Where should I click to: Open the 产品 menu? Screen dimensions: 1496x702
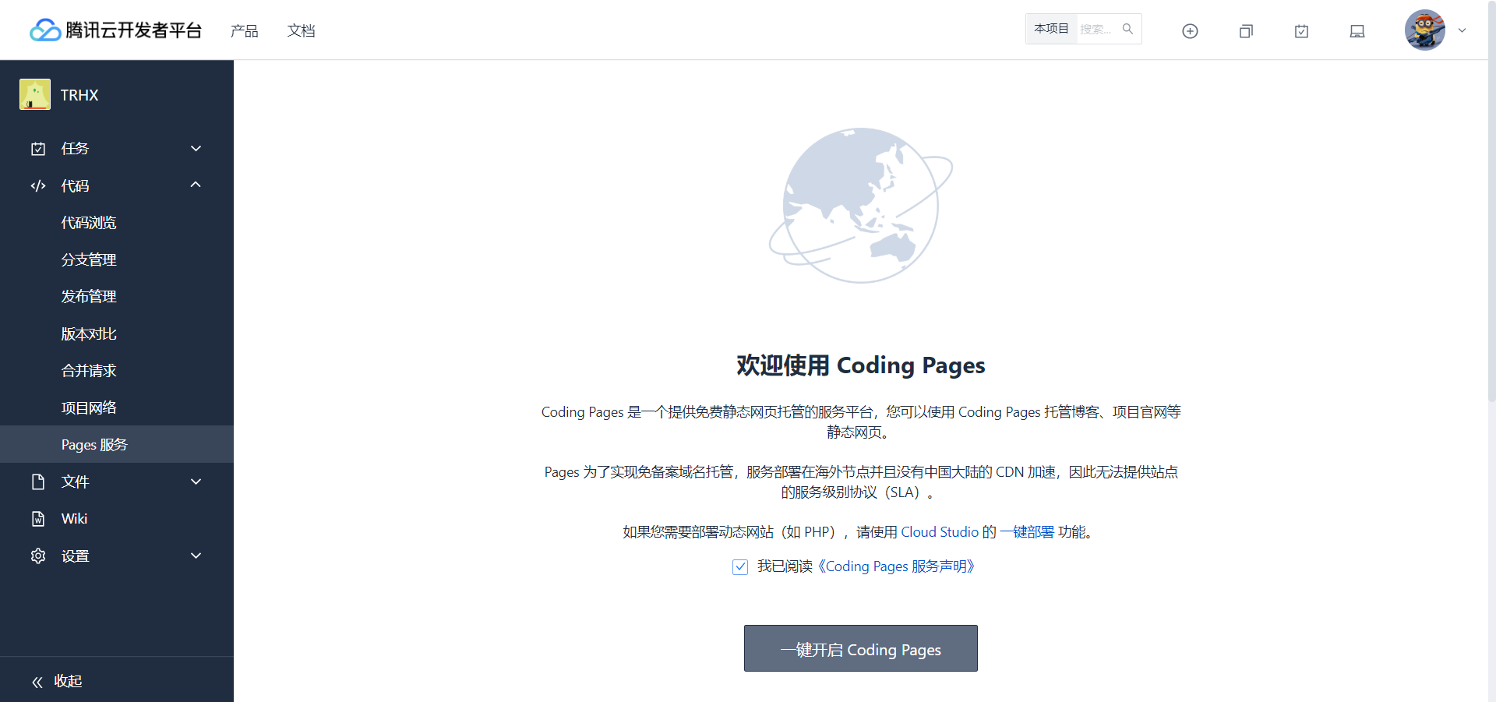244,30
